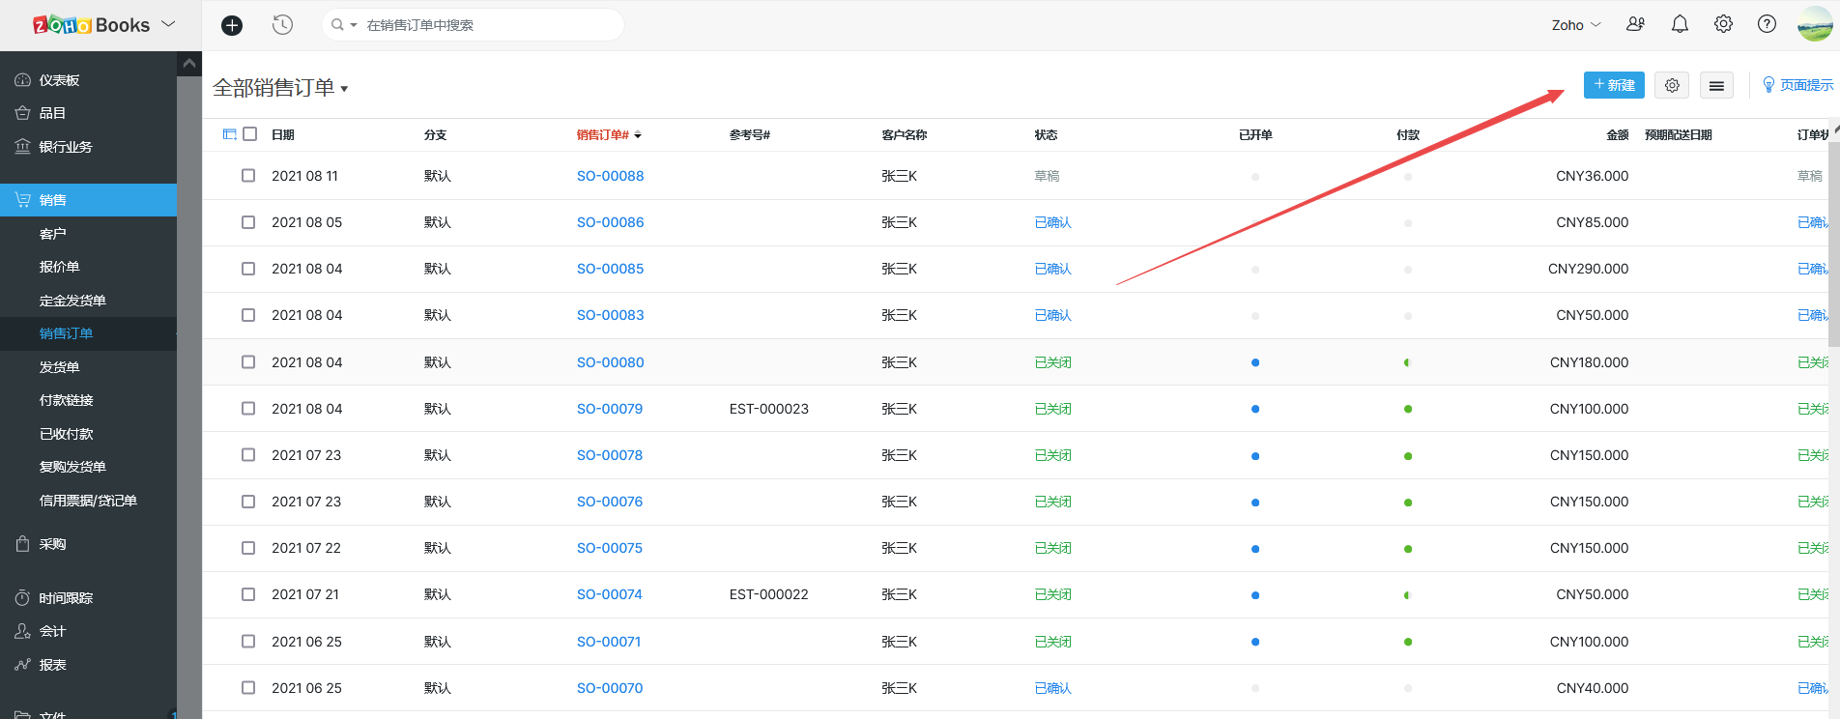Click the sales order search field
Image resolution: width=1840 pixels, height=719 pixels.
click(x=483, y=25)
